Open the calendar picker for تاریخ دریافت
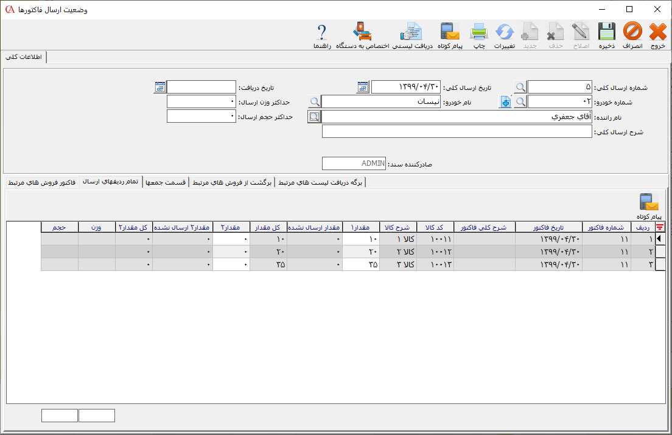The width and height of the screenshot is (672, 435). (x=159, y=87)
